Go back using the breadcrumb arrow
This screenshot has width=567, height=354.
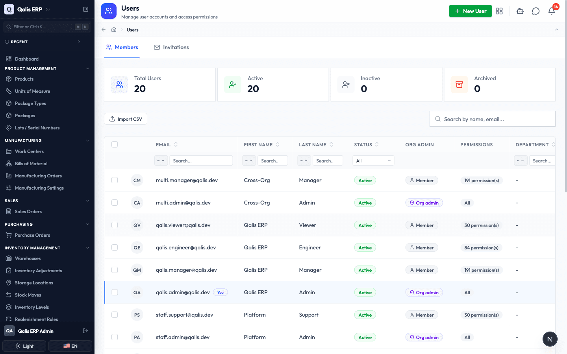(104, 29)
